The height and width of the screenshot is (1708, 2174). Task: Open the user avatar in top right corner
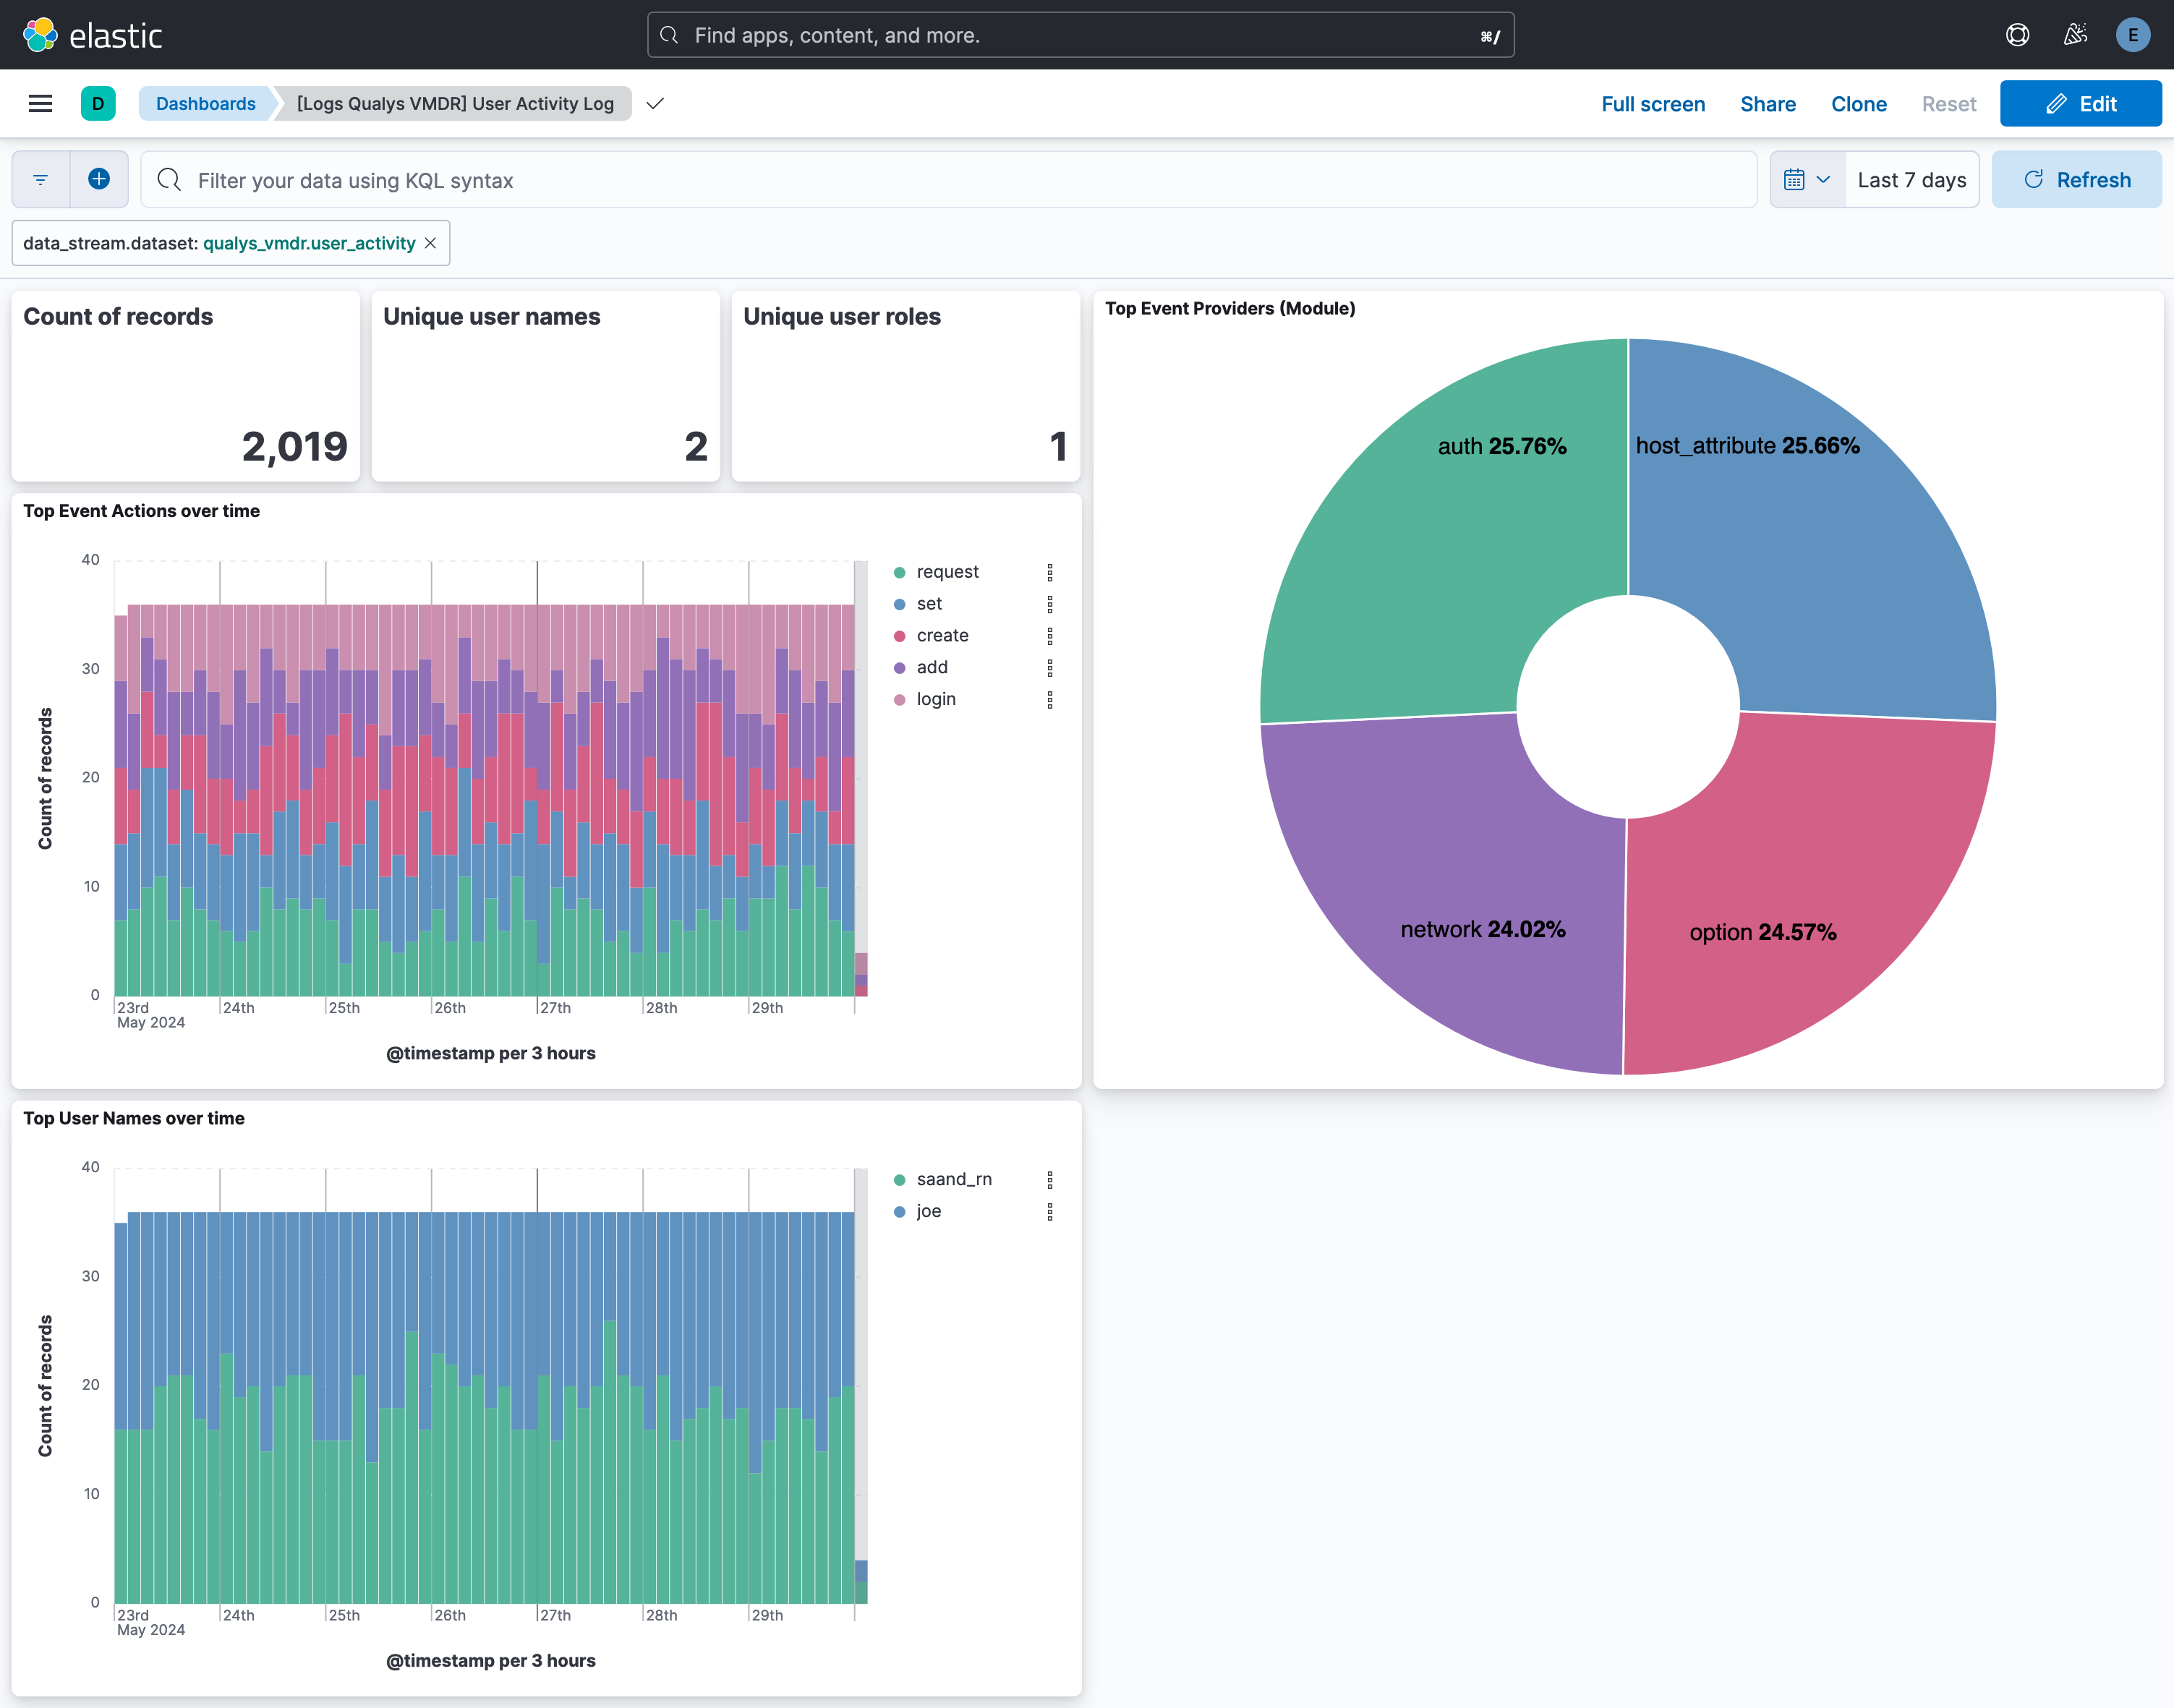2133,34
